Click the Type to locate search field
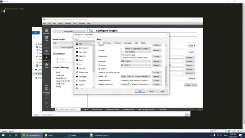 pyautogui.click(x=68, y=110)
